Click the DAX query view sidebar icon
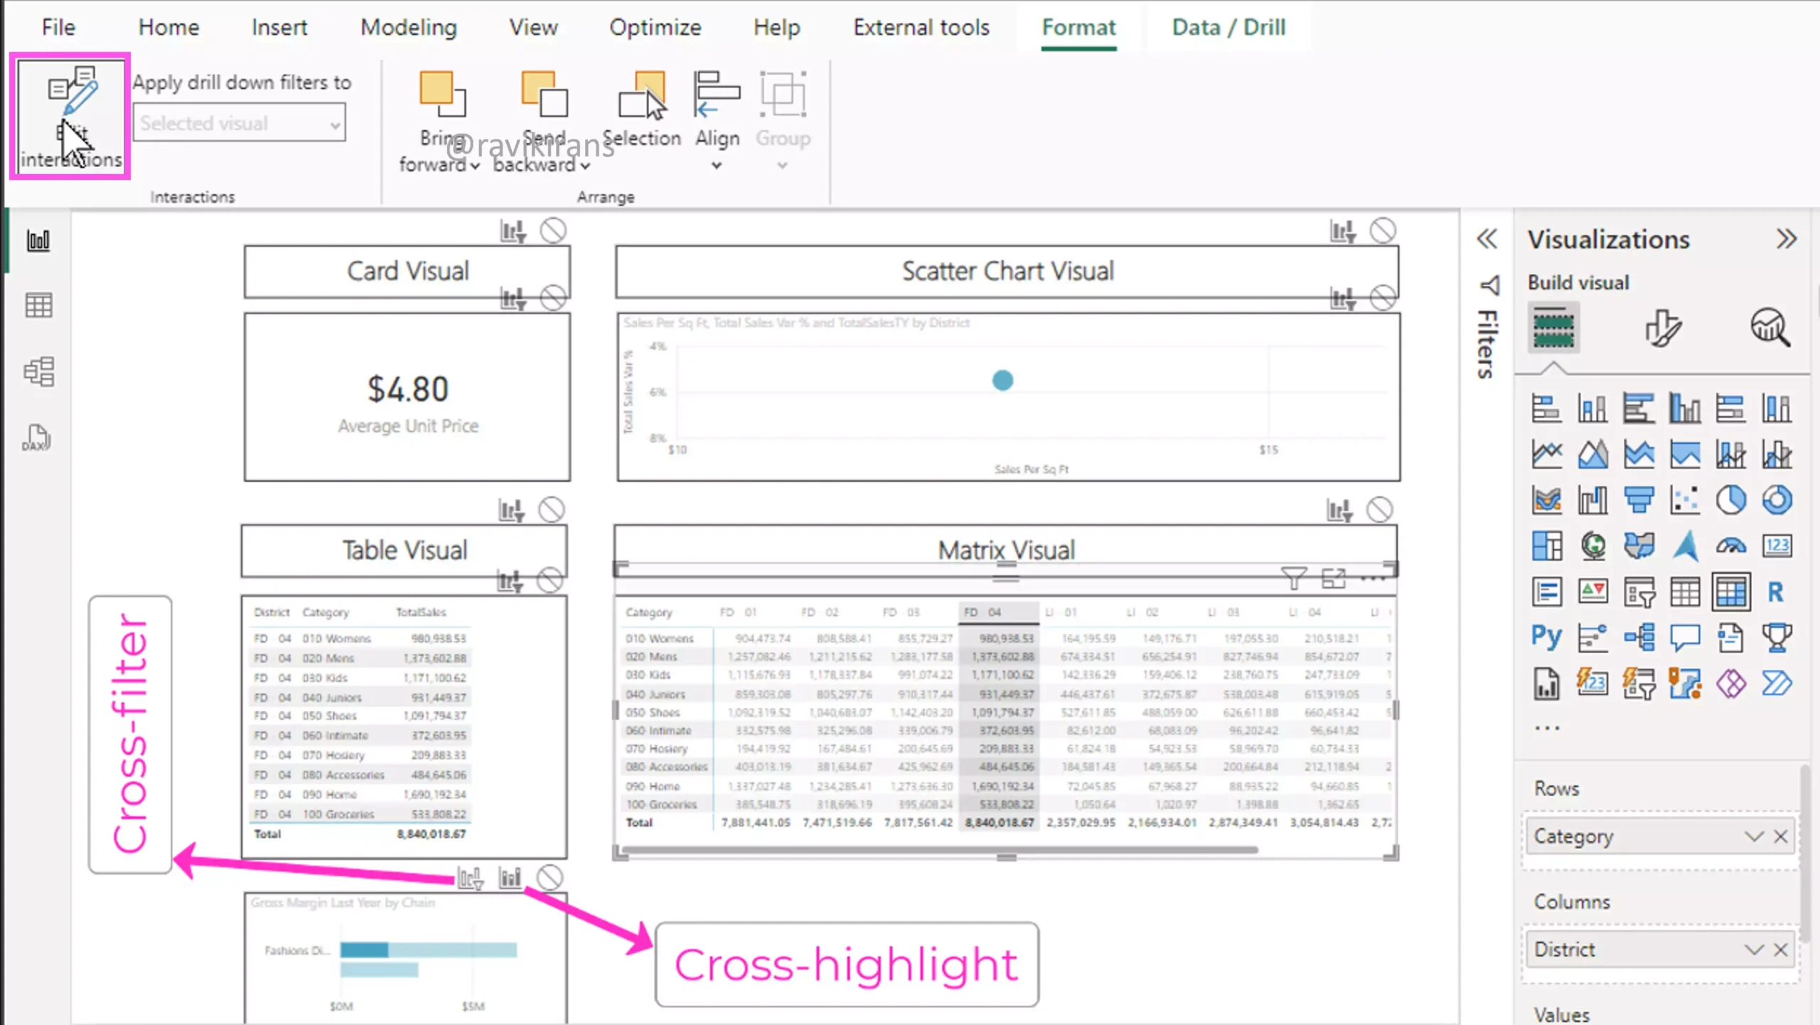The image size is (1820, 1025). (36, 437)
